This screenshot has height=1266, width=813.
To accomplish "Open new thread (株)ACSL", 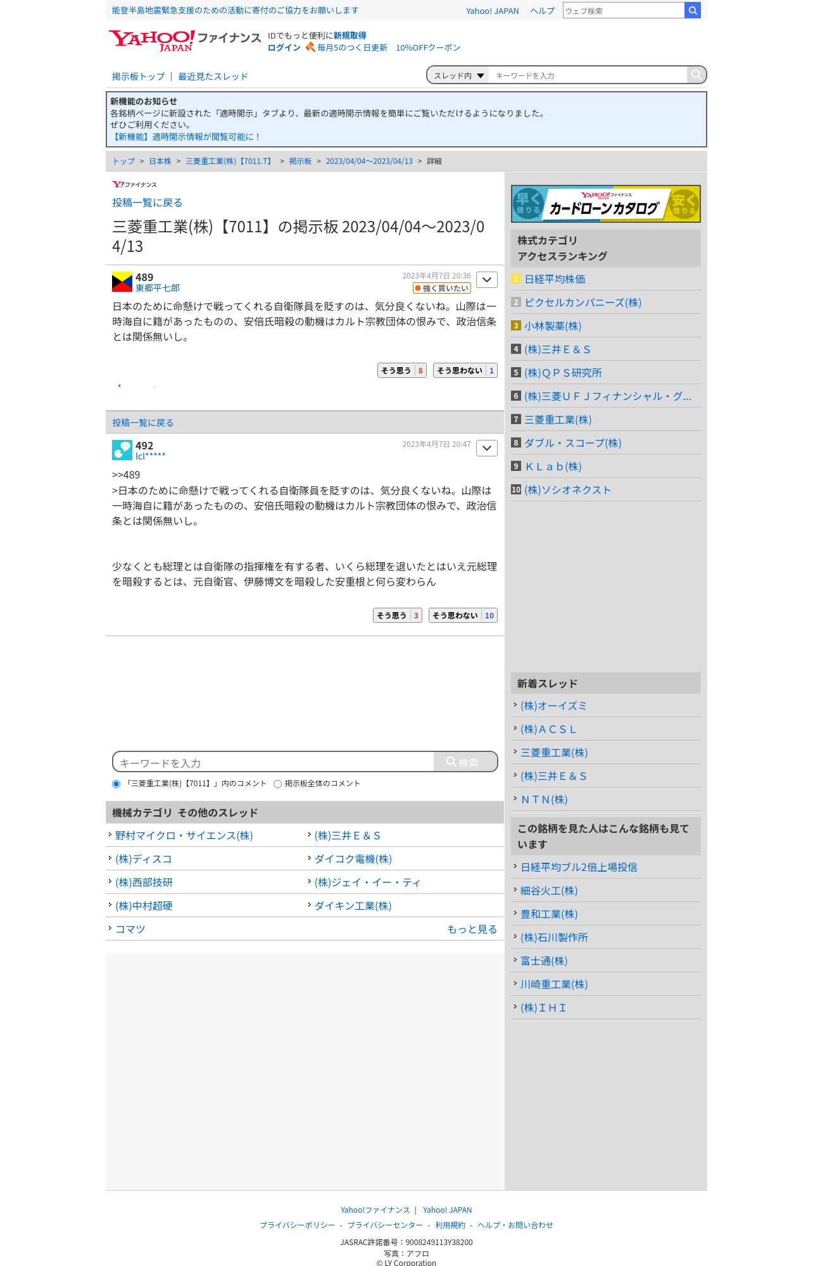I will pos(548,729).
